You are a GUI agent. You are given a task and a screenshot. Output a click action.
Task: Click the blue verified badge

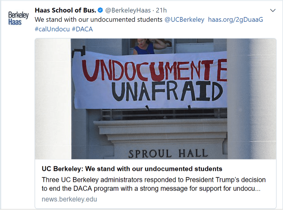tap(100, 10)
